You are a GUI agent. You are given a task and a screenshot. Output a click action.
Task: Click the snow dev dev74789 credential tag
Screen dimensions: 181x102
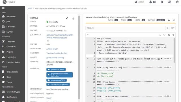(x=57, y=80)
